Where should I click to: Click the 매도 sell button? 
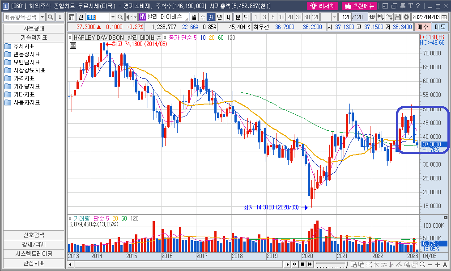click(x=440, y=27)
